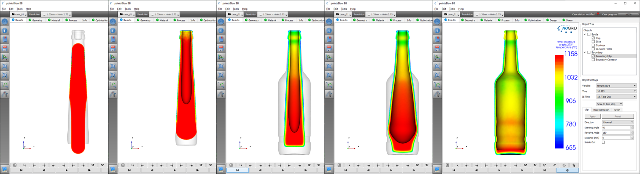Play the animation in the leftmost window
640x174 pixels.
67,170
